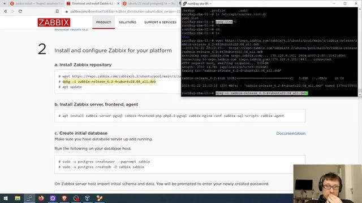Close the root@ag-zbx-01 terminal window
The width and height of the screenshot is (362, 203).
pyautogui.click(x=356, y=4)
